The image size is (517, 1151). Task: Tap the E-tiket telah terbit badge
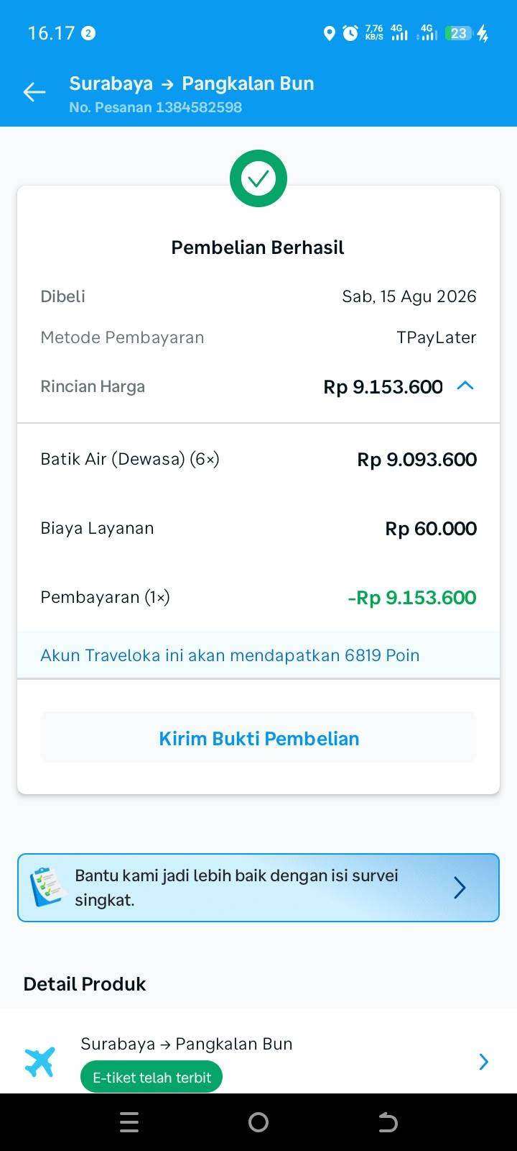(152, 1077)
